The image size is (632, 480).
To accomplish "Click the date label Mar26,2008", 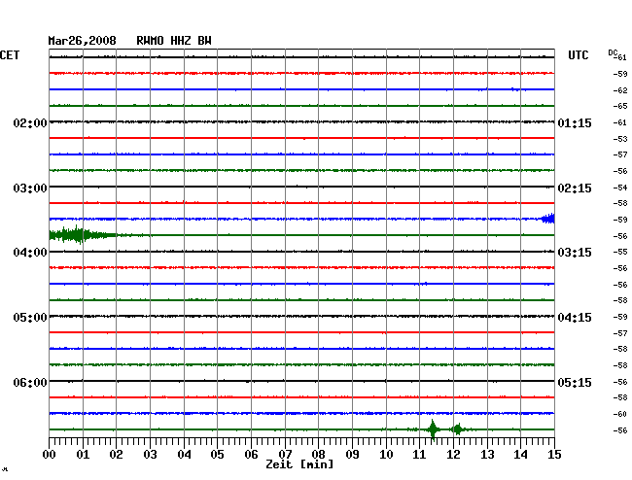I will point(82,41).
